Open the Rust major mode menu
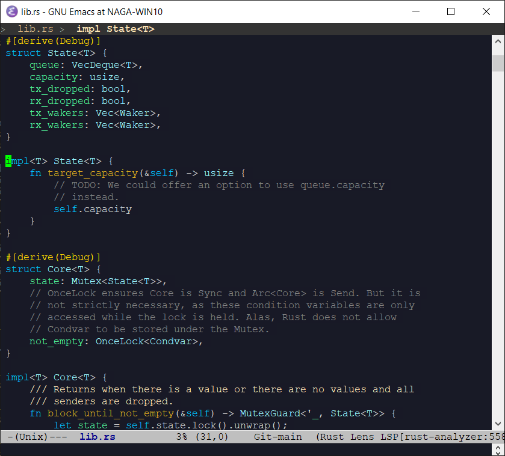 point(333,437)
